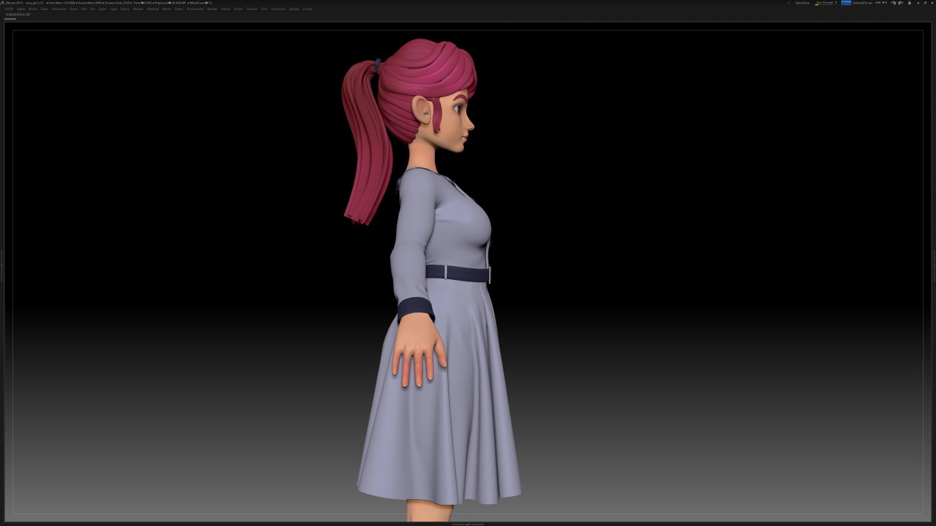Screen dimensions: 936x526
Task: Click the ZBrush logo in the title bar
Action: pyautogui.click(x=4, y=2)
